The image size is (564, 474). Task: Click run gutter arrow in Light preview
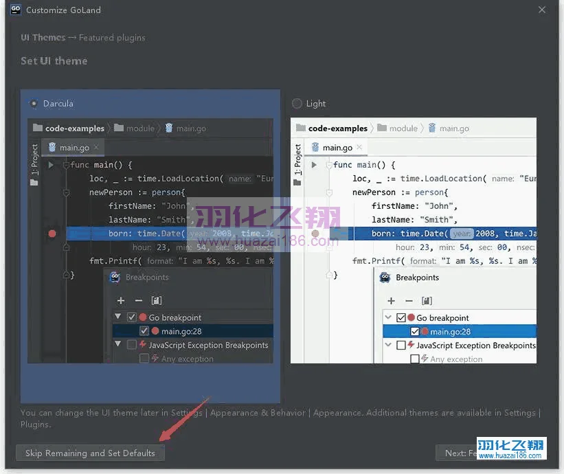pos(314,165)
